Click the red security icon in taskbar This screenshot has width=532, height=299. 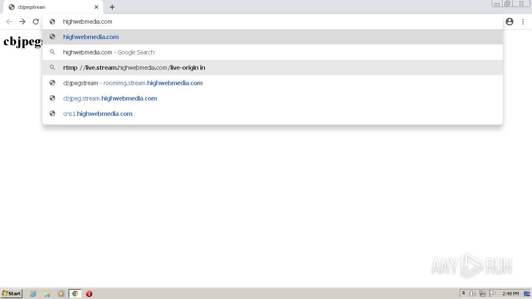(x=89, y=294)
